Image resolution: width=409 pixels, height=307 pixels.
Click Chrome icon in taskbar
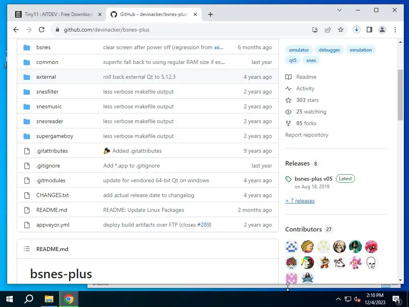coord(69,299)
